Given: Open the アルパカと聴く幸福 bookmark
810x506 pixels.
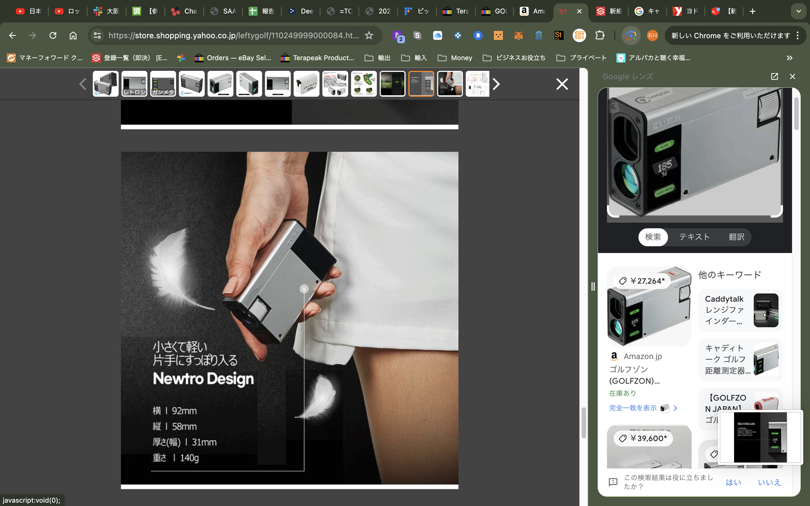Looking at the screenshot, I should click(654, 58).
